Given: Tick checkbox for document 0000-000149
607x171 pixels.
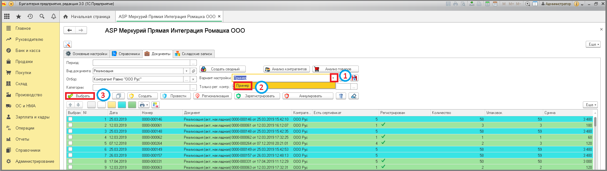Looking at the screenshot, I should pyautogui.click(x=70, y=149).
